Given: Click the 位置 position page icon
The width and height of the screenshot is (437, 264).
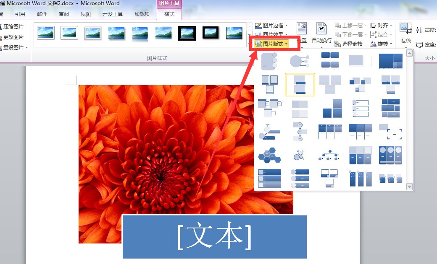Looking at the screenshot, I should (x=302, y=28).
